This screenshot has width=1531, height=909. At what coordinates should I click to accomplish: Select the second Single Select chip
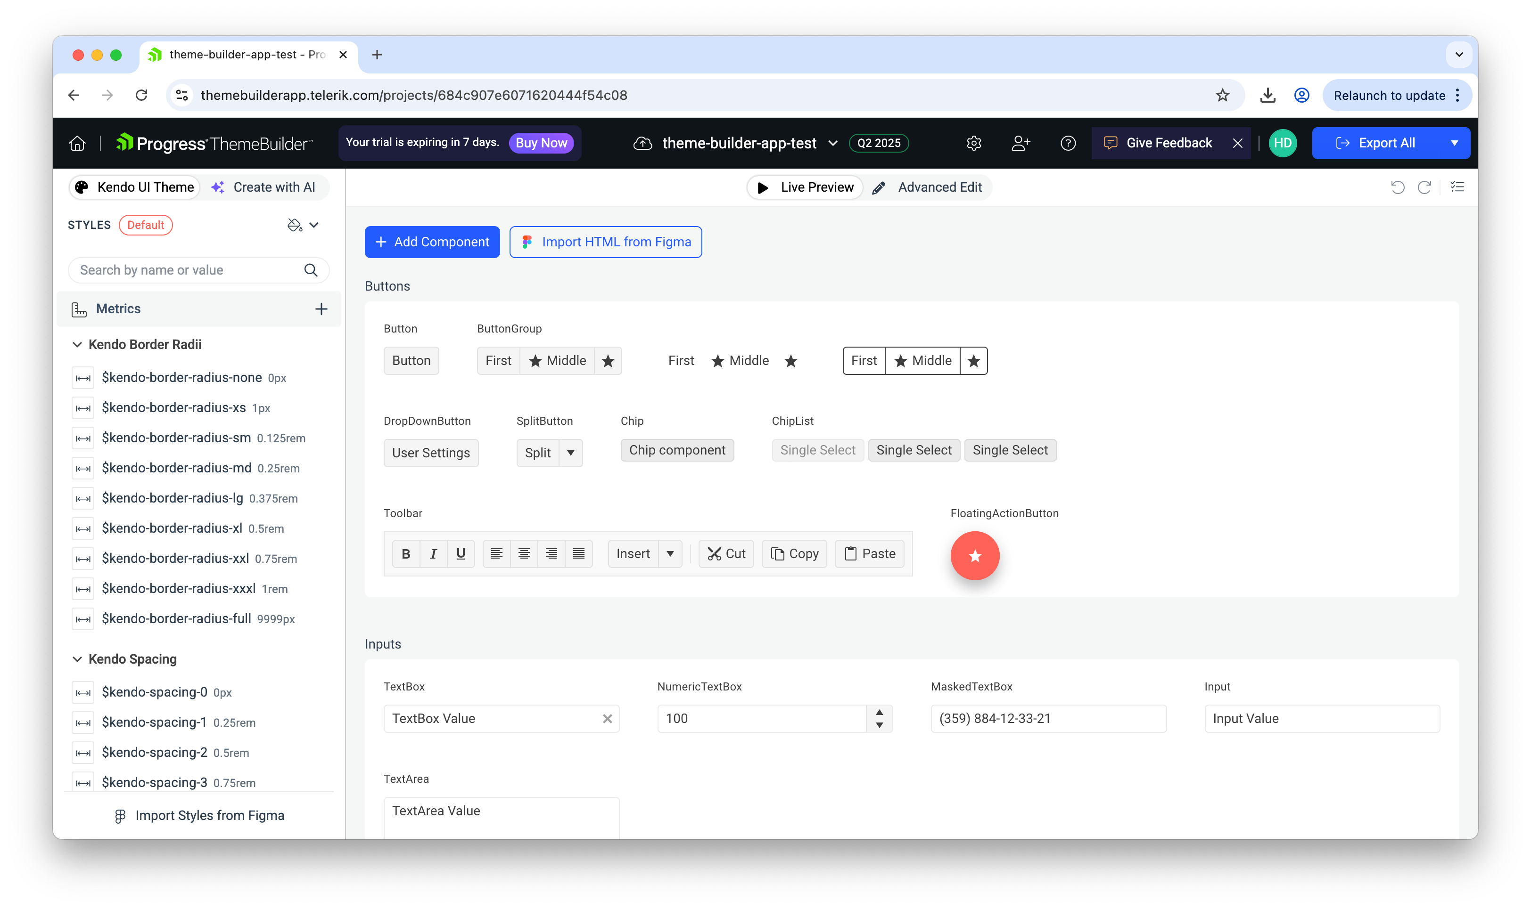point(914,450)
